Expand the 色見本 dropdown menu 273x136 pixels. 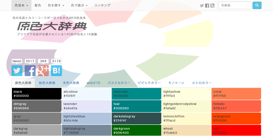coord(21,5)
